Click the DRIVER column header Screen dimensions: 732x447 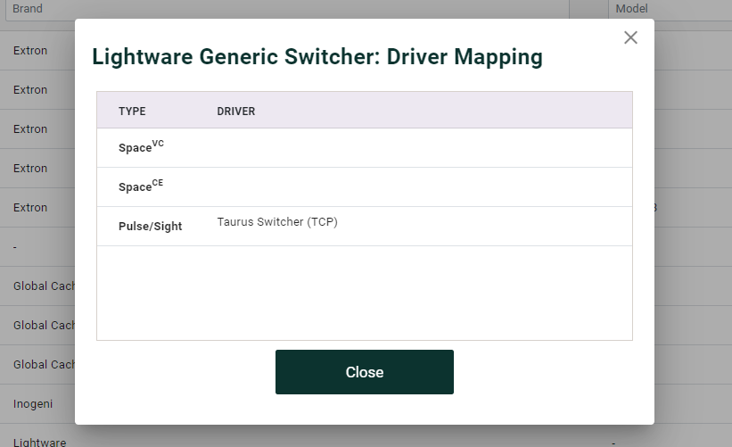coord(236,112)
